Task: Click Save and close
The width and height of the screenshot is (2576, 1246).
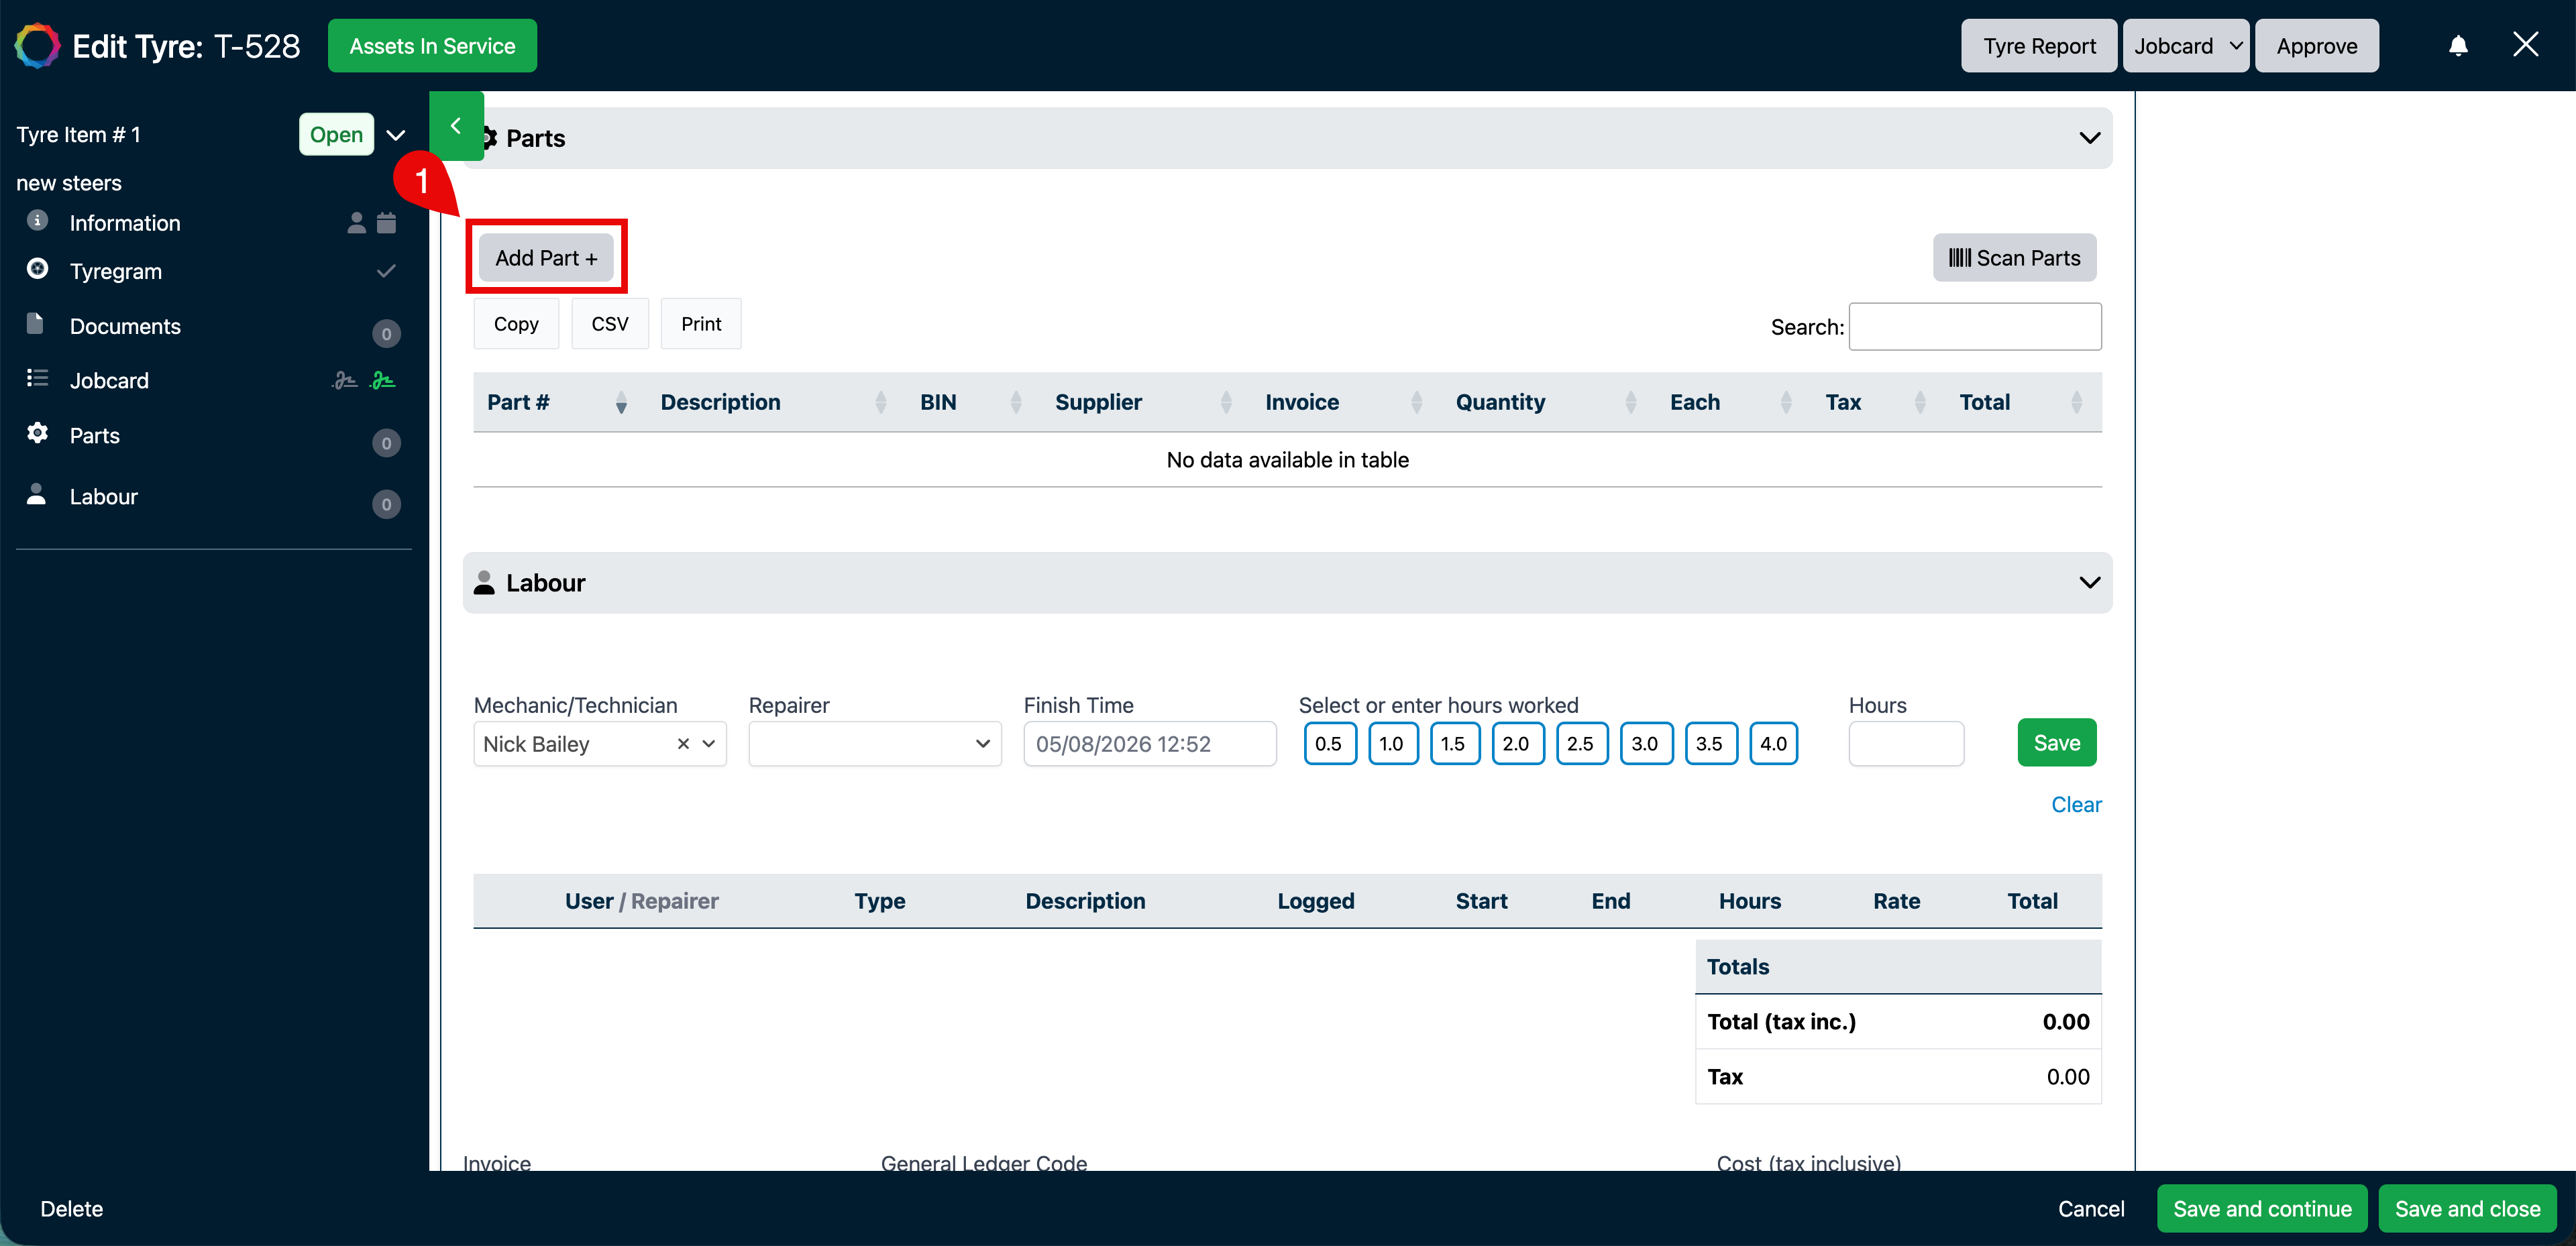Action: point(2467,1209)
